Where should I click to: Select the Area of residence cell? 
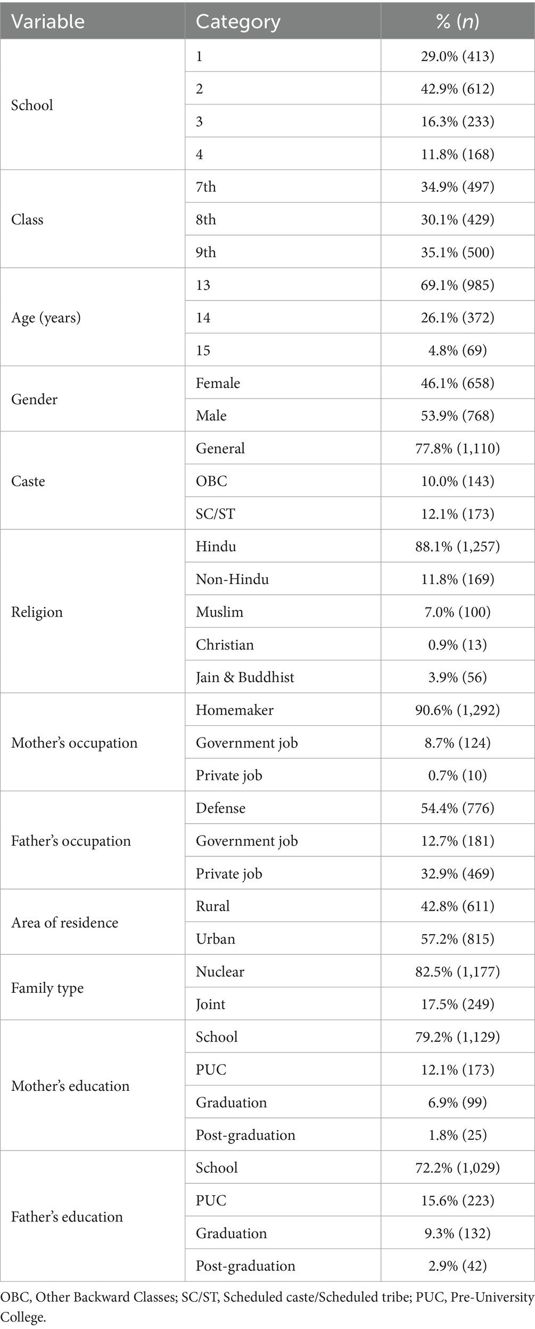point(64,922)
